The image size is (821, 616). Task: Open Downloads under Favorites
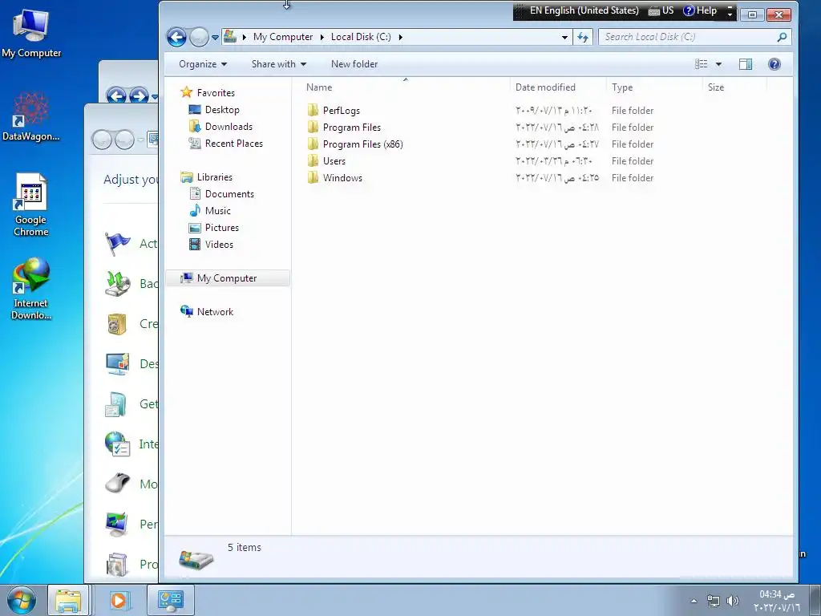(229, 126)
